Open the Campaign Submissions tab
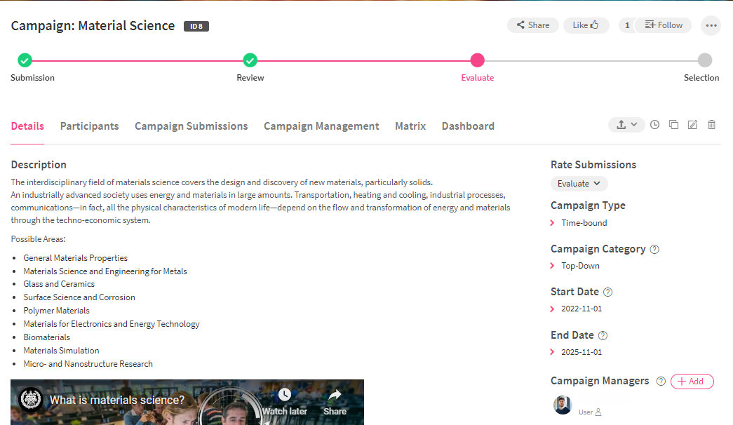 (x=191, y=126)
